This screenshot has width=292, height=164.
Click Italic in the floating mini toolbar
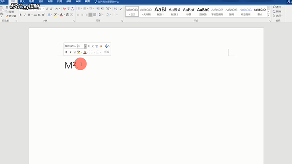point(71,52)
